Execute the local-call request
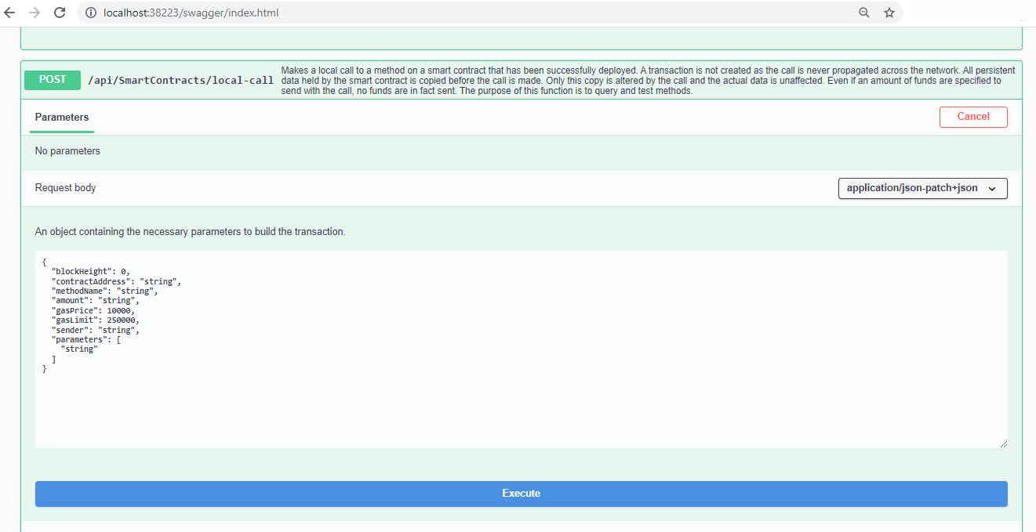The height and width of the screenshot is (532, 1036). (x=522, y=494)
